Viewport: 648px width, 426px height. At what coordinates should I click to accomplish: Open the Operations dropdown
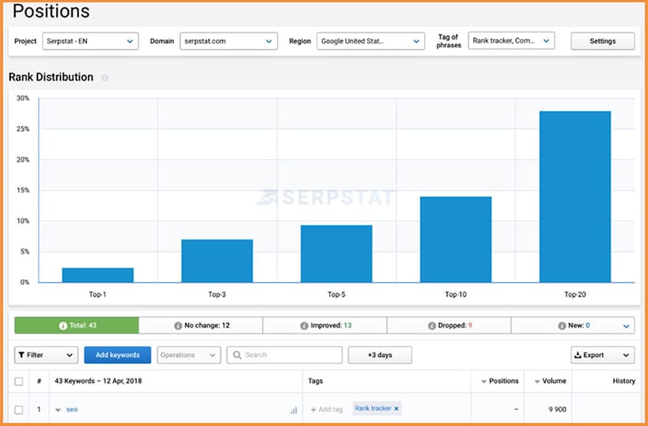click(x=189, y=355)
